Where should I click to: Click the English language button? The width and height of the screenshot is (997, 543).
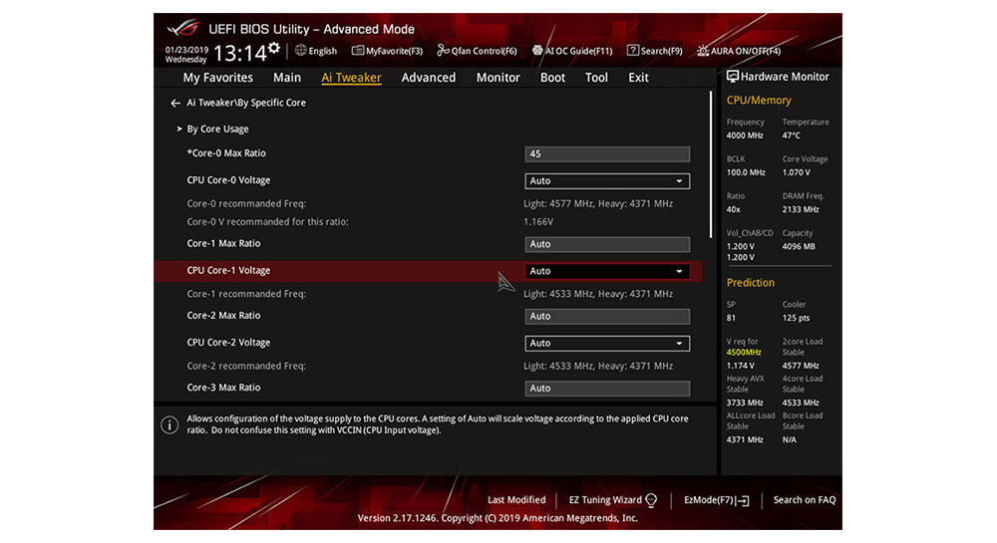click(x=323, y=51)
